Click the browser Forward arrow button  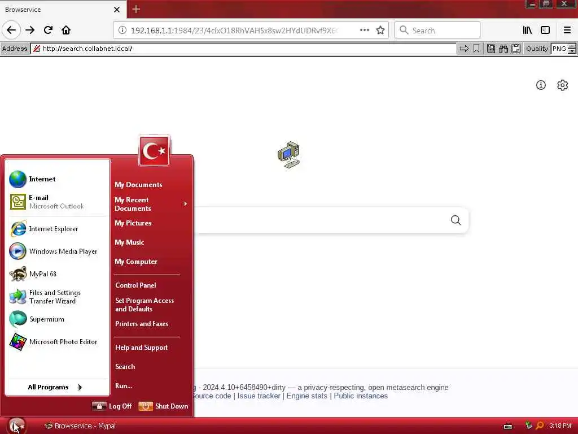pos(30,30)
